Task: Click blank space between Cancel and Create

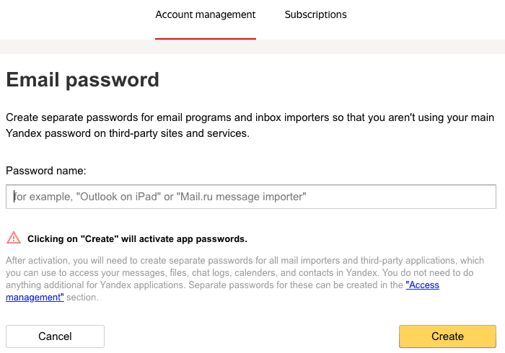Action: tap(251, 336)
